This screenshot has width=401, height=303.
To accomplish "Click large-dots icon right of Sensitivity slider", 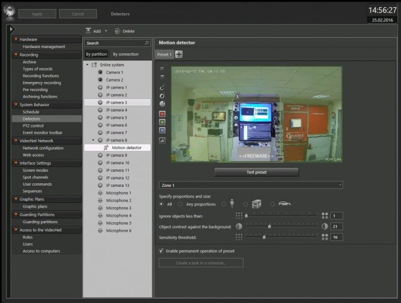I will pos(325,237).
